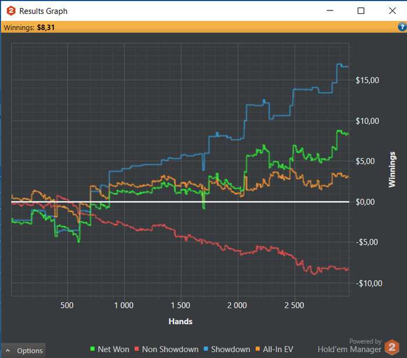Click the Hold'em Manager 2 logo at bottom right
Screen dimensions: 407x358
click(392, 347)
